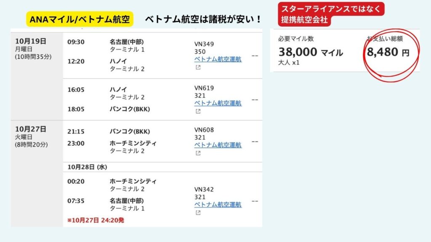Click the red ※10月27日 24:20発 note

tap(96, 220)
